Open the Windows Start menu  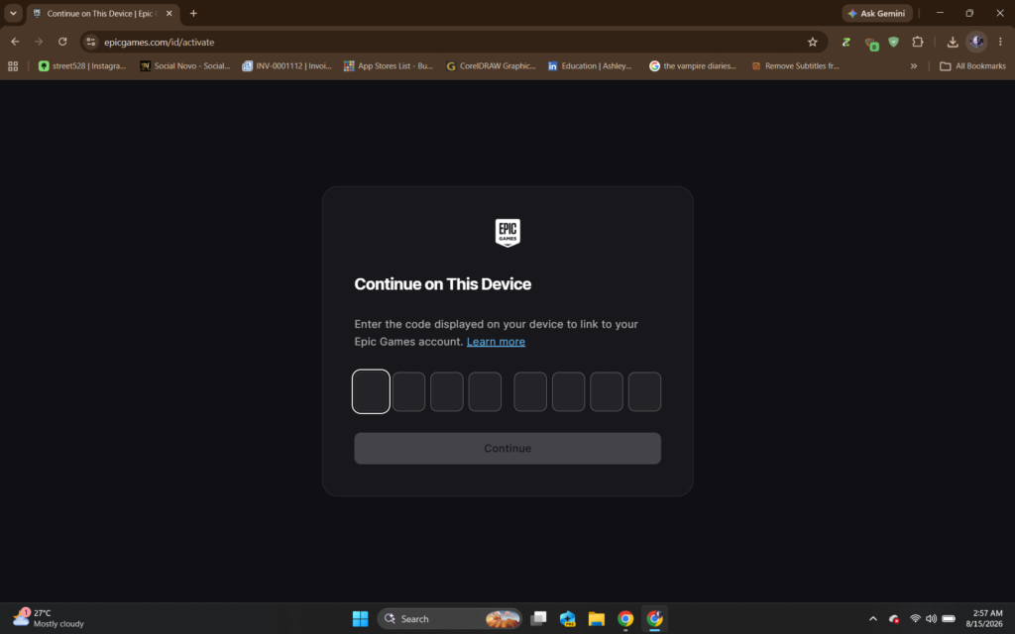361,618
